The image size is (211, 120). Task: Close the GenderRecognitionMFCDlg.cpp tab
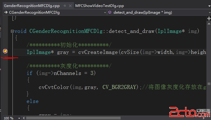pyautogui.click(x=70, y=6)
